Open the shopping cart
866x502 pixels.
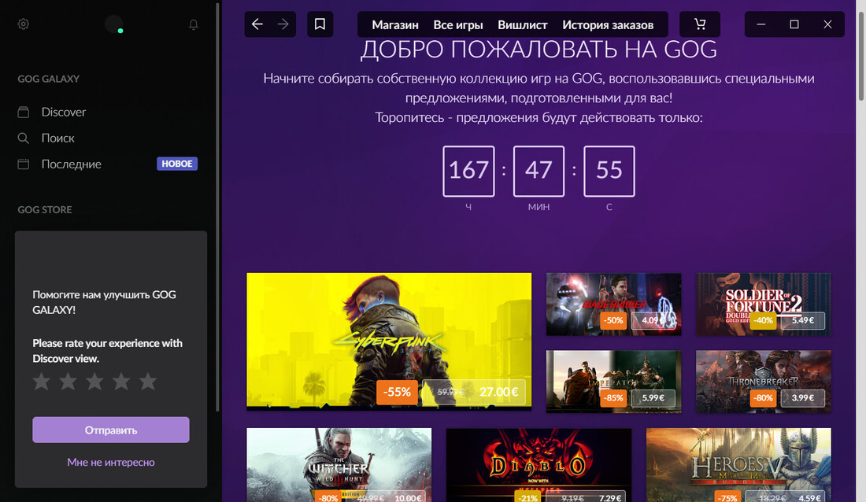[700, 24]
